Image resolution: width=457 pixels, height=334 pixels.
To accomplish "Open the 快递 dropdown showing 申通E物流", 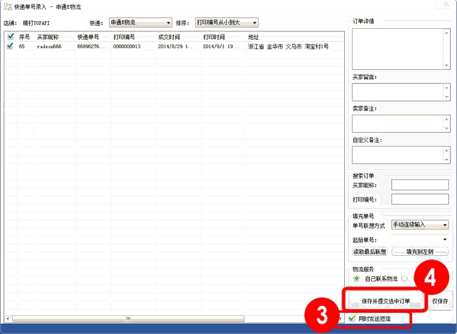I will (x=140, y=22).
